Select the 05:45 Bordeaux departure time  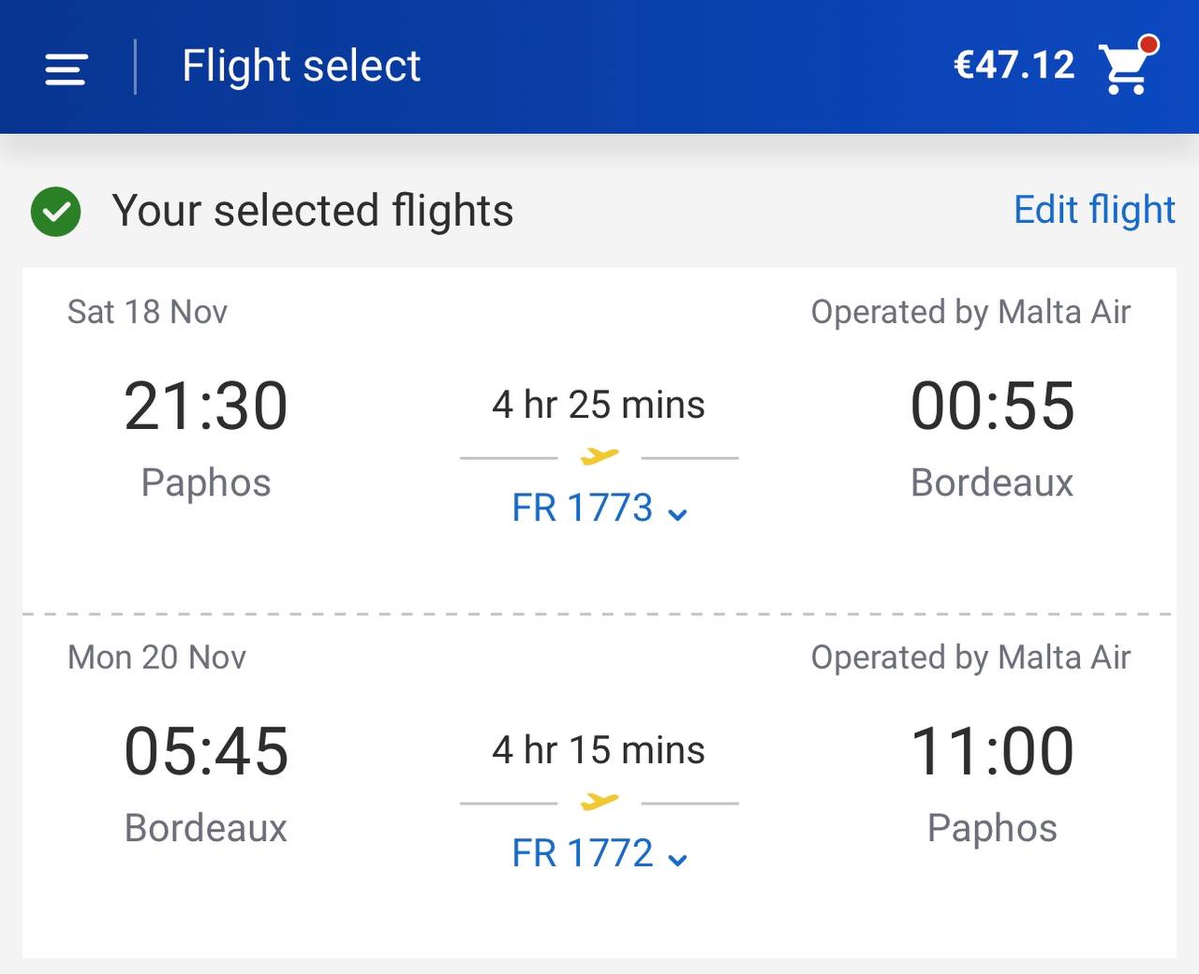pyautogui.click(x=206, y=752)
